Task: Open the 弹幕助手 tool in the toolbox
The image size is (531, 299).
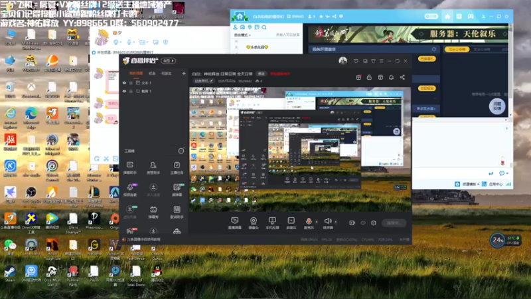Action: click(x=129, y=168)
